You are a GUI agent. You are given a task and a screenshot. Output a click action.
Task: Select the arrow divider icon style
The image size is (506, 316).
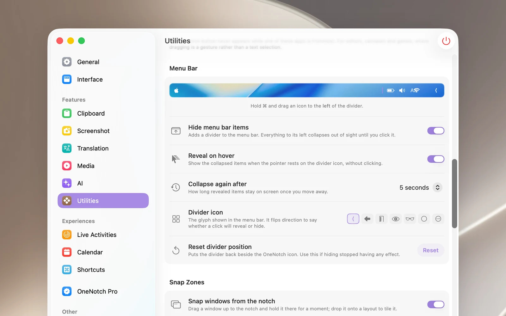point(367,219)
